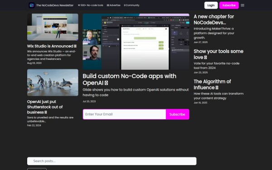Open A new chapter for NoCodeDevs article

pos(214,19)
